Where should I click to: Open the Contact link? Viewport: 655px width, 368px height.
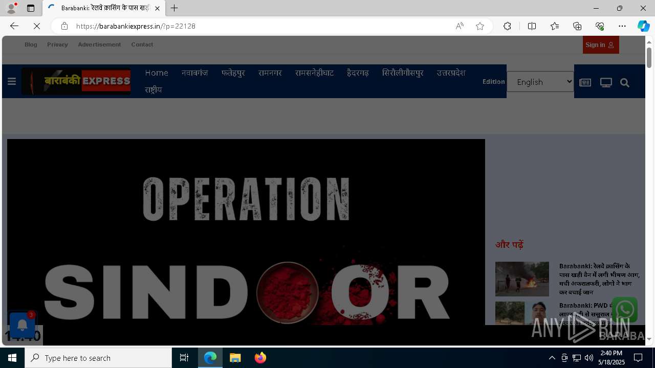click(x=142, y=44)
